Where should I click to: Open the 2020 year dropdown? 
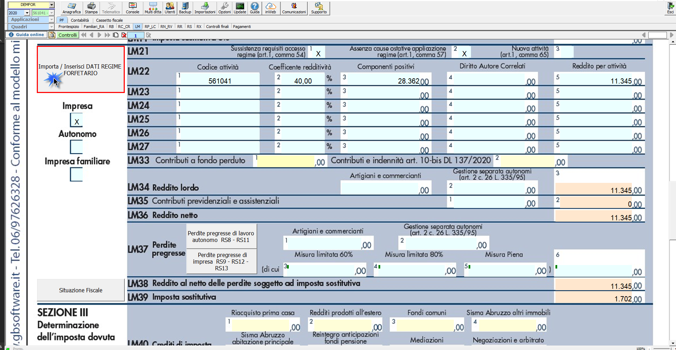coord(27,13)
